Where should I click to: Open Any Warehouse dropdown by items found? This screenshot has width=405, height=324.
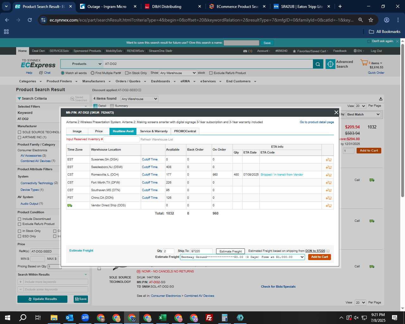tap(139, 99)
